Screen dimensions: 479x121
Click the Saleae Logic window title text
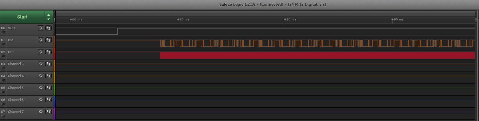click(272, 4)
